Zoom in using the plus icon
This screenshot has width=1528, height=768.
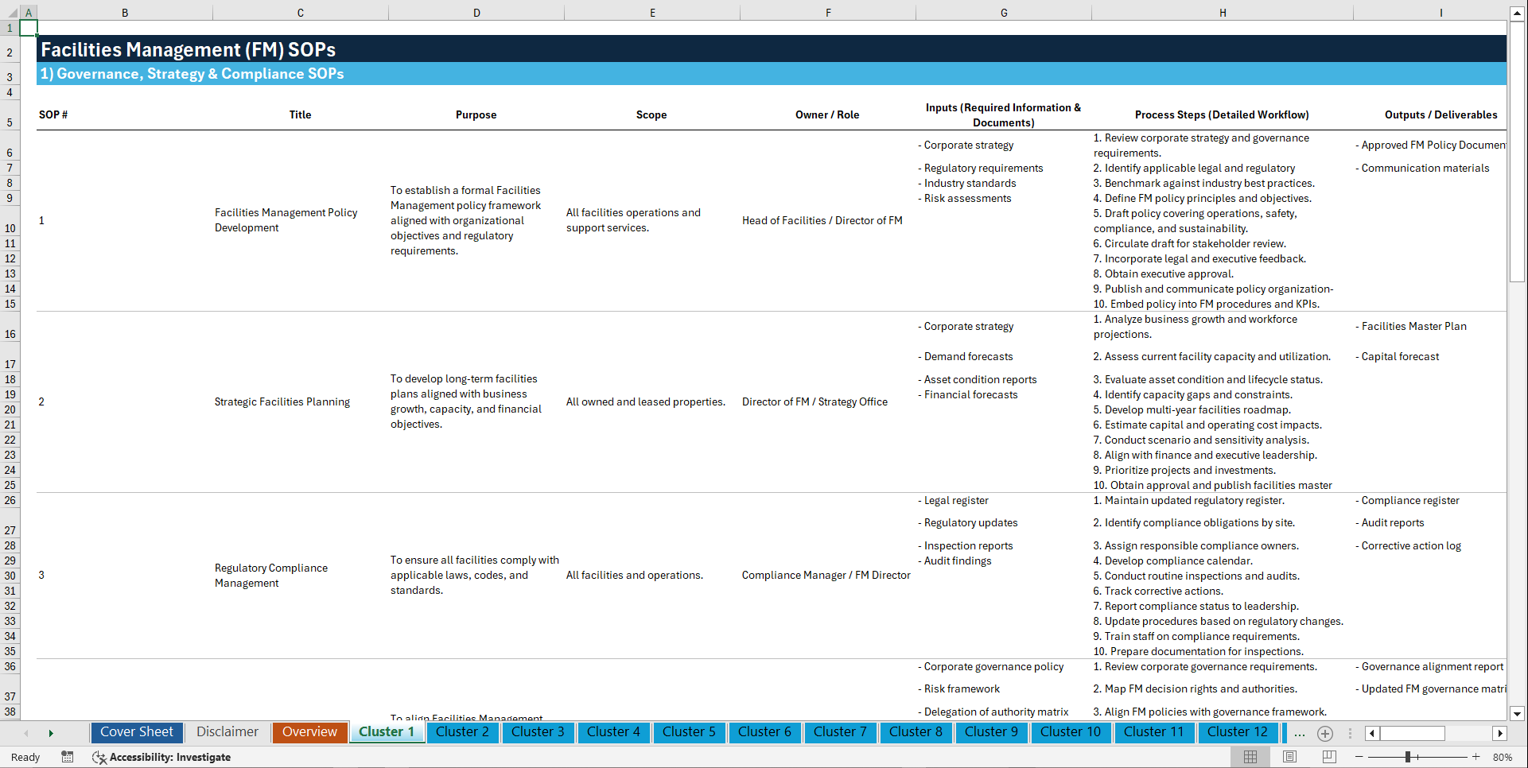tap(1476, 757)
